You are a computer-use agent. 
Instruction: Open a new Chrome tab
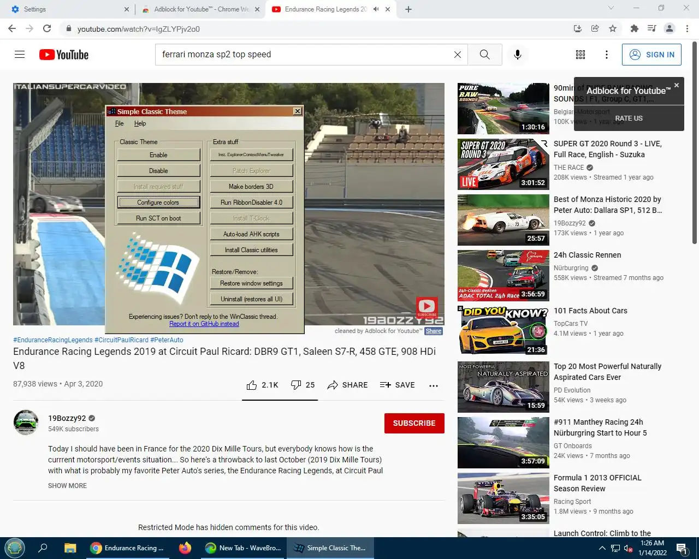coord(408,9)
